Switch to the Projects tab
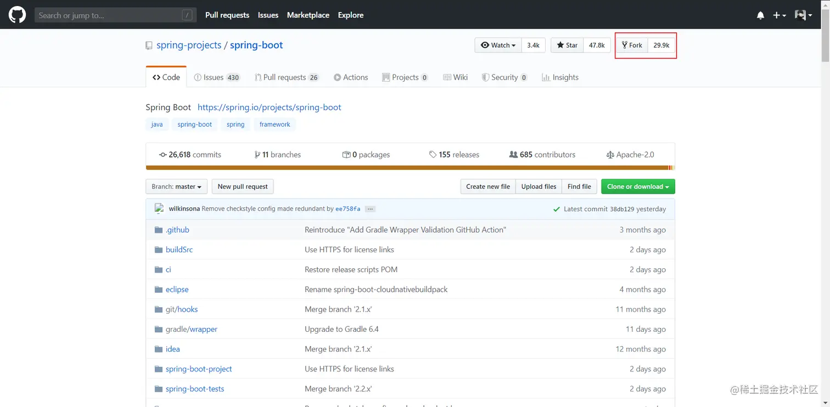This screenshot has height=407, width=830. 405,77
